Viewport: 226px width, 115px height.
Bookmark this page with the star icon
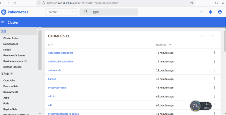(x=192, y=3)
